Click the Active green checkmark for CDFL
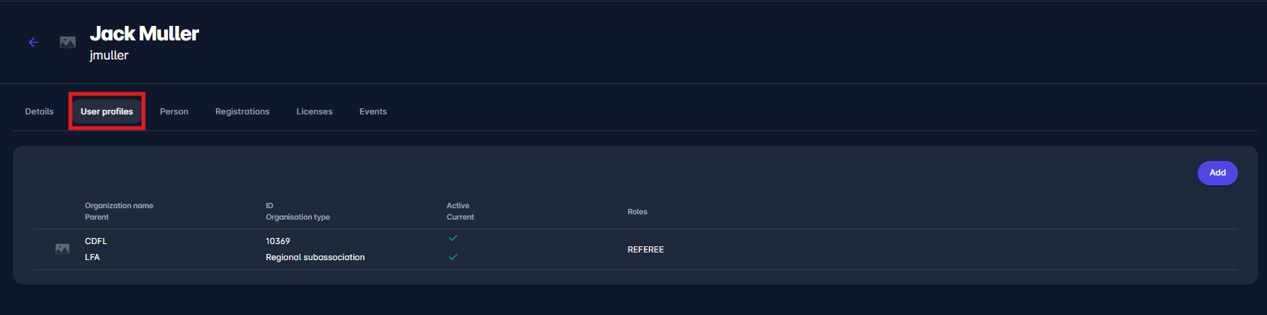 [453, 239]
